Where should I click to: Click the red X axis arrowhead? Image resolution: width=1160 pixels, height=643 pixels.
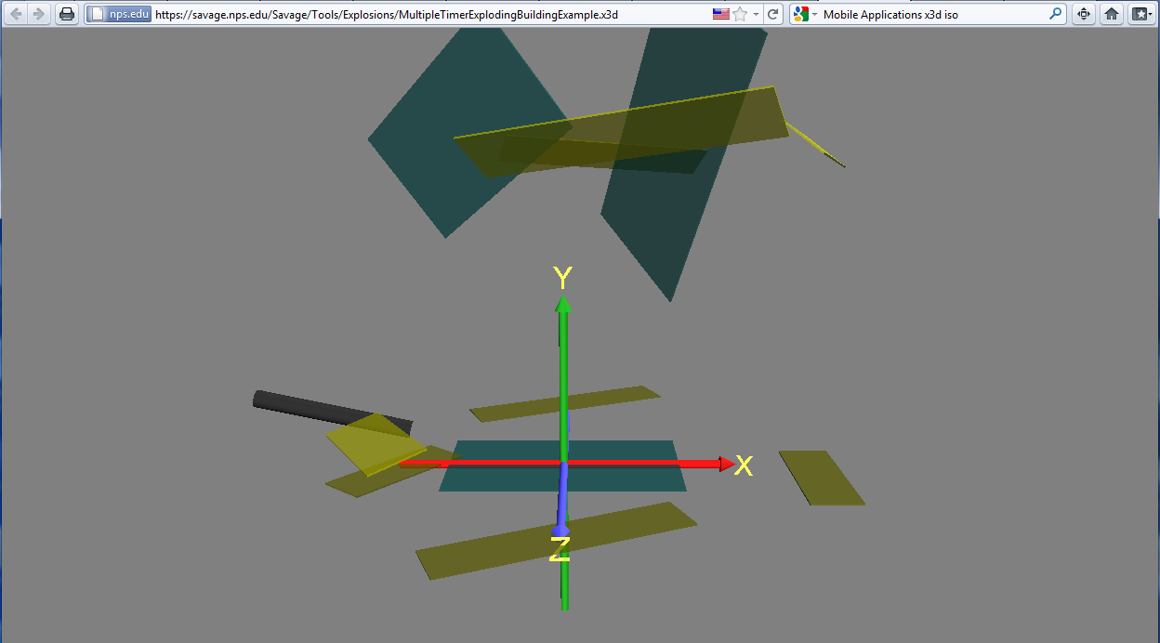tap(726, 464)
